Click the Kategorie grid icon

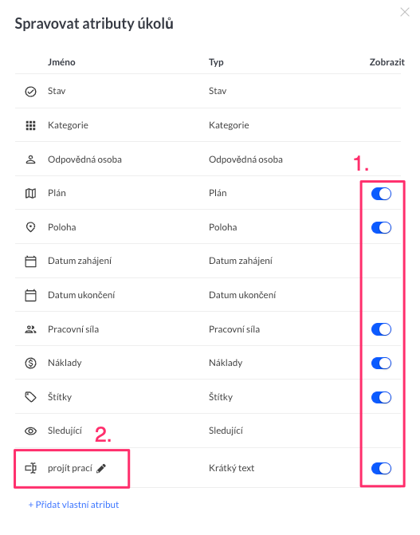click(x=31, y=125)
